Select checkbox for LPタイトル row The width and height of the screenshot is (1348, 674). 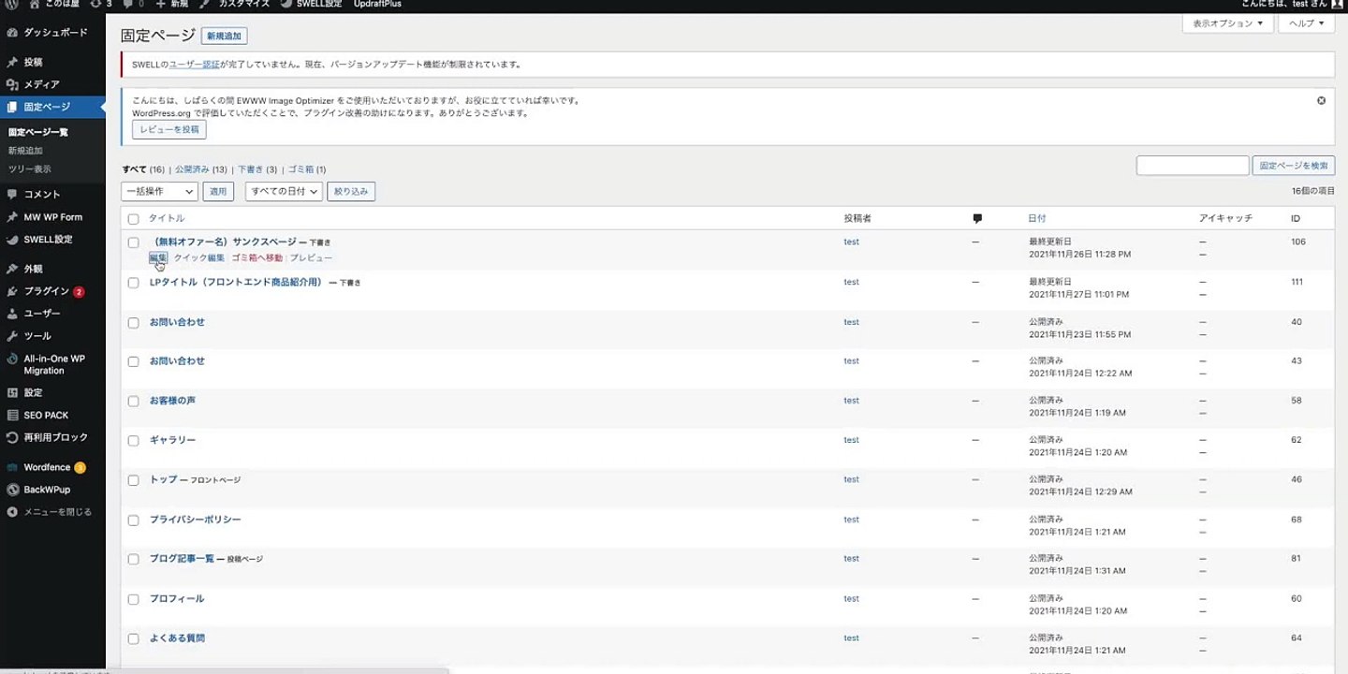coord(133,283)
